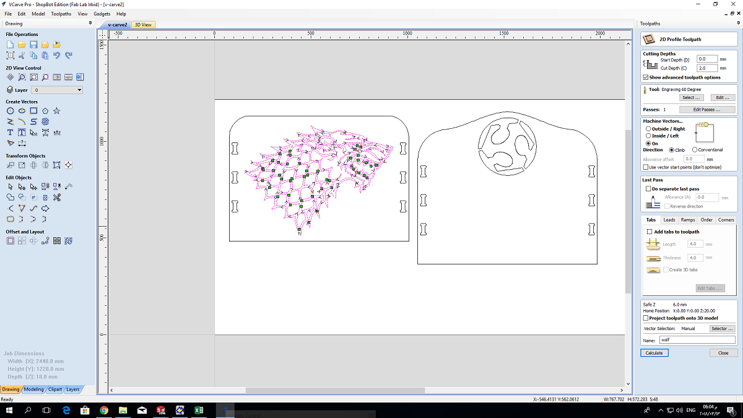Select the Draw Polyline tool
This screenshot has height=418, width=743.
[10, 122]
